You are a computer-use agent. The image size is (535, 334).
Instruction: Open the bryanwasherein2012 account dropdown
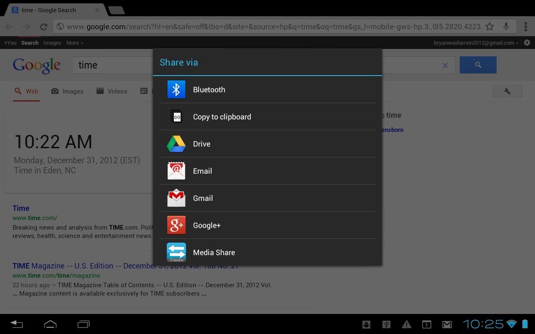click(x=476, y=43)
